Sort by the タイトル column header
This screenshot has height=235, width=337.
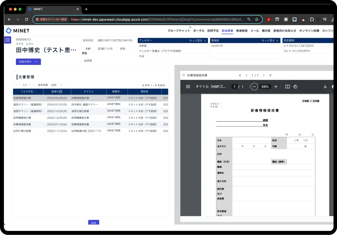tap(89, 92)
